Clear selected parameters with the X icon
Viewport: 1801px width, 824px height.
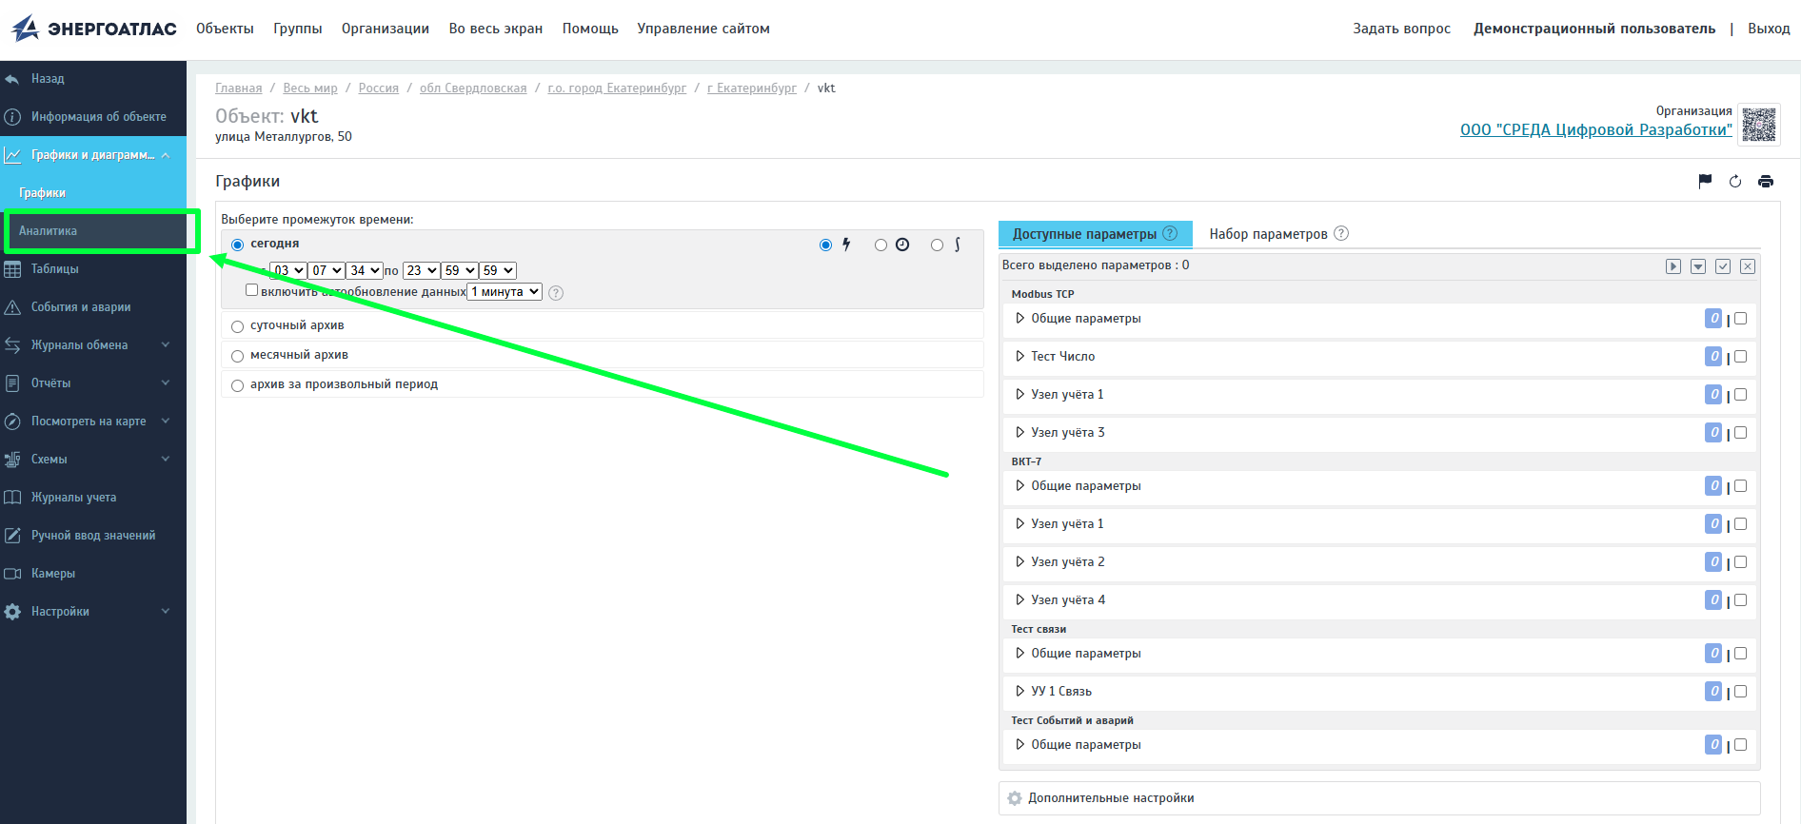point(1748,266)
